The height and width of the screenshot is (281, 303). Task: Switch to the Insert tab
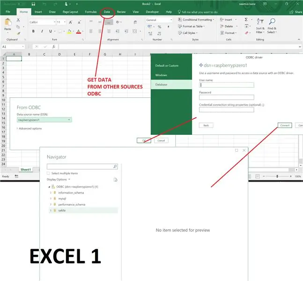click(38, 12)
